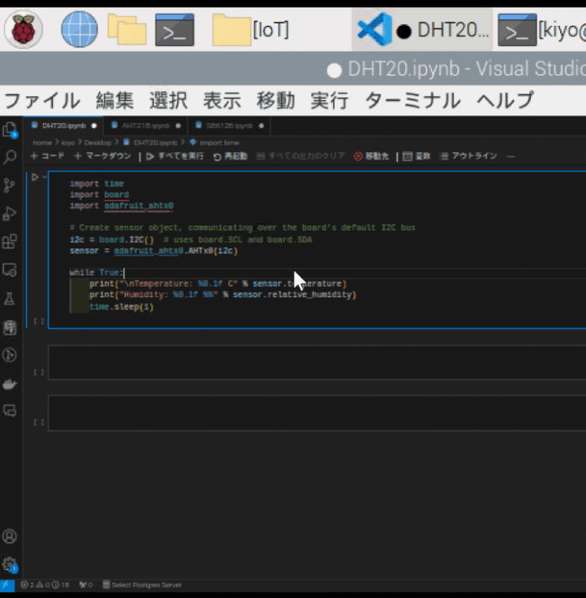Image resolution: width=586 pixels, height=598 pixels.
Task: Click the 'import adafruit_ahtx0' code line
Action: point(121,206)
